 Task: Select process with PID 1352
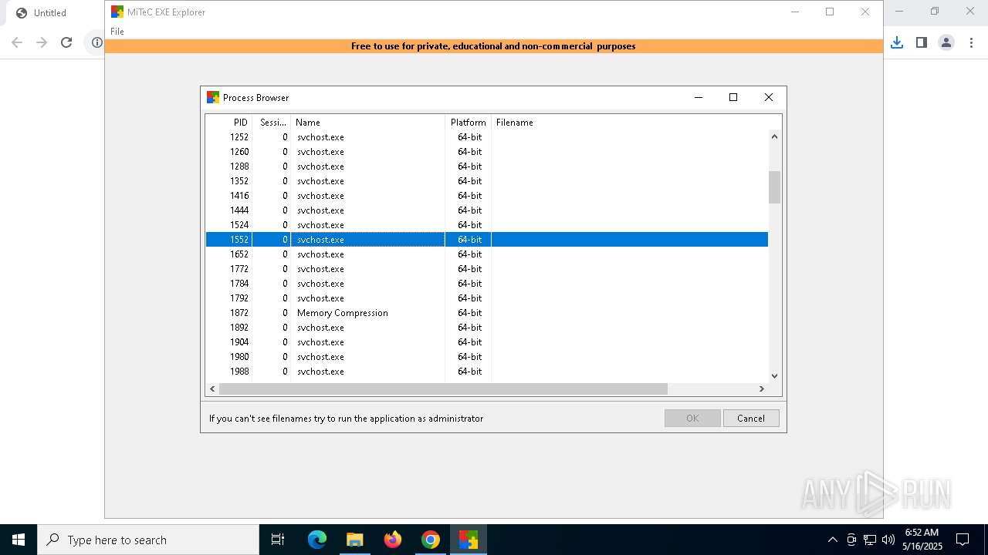(x=487, y=181)
